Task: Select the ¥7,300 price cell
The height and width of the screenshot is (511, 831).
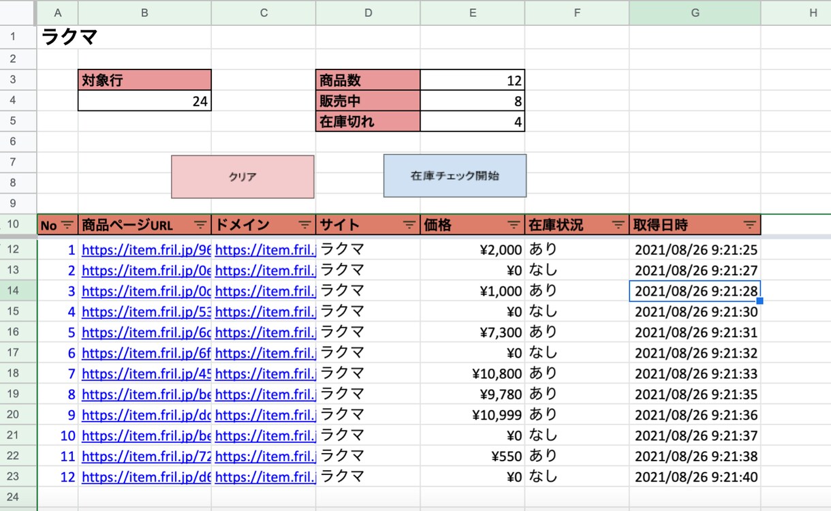Action: tap(473, 332)
